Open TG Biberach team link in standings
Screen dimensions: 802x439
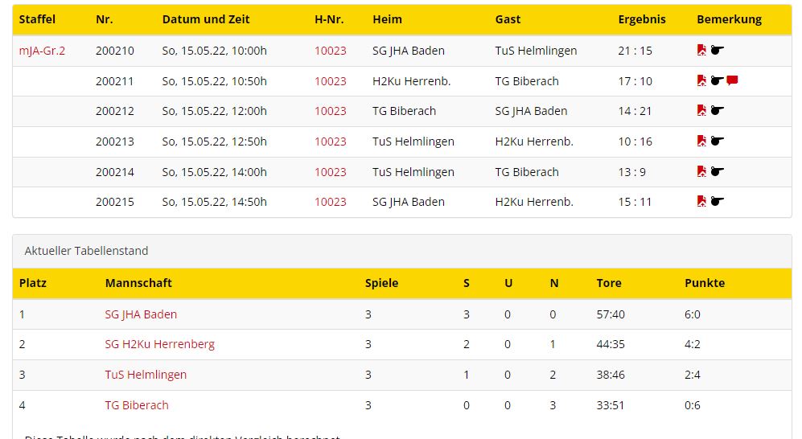pos(137,405)
